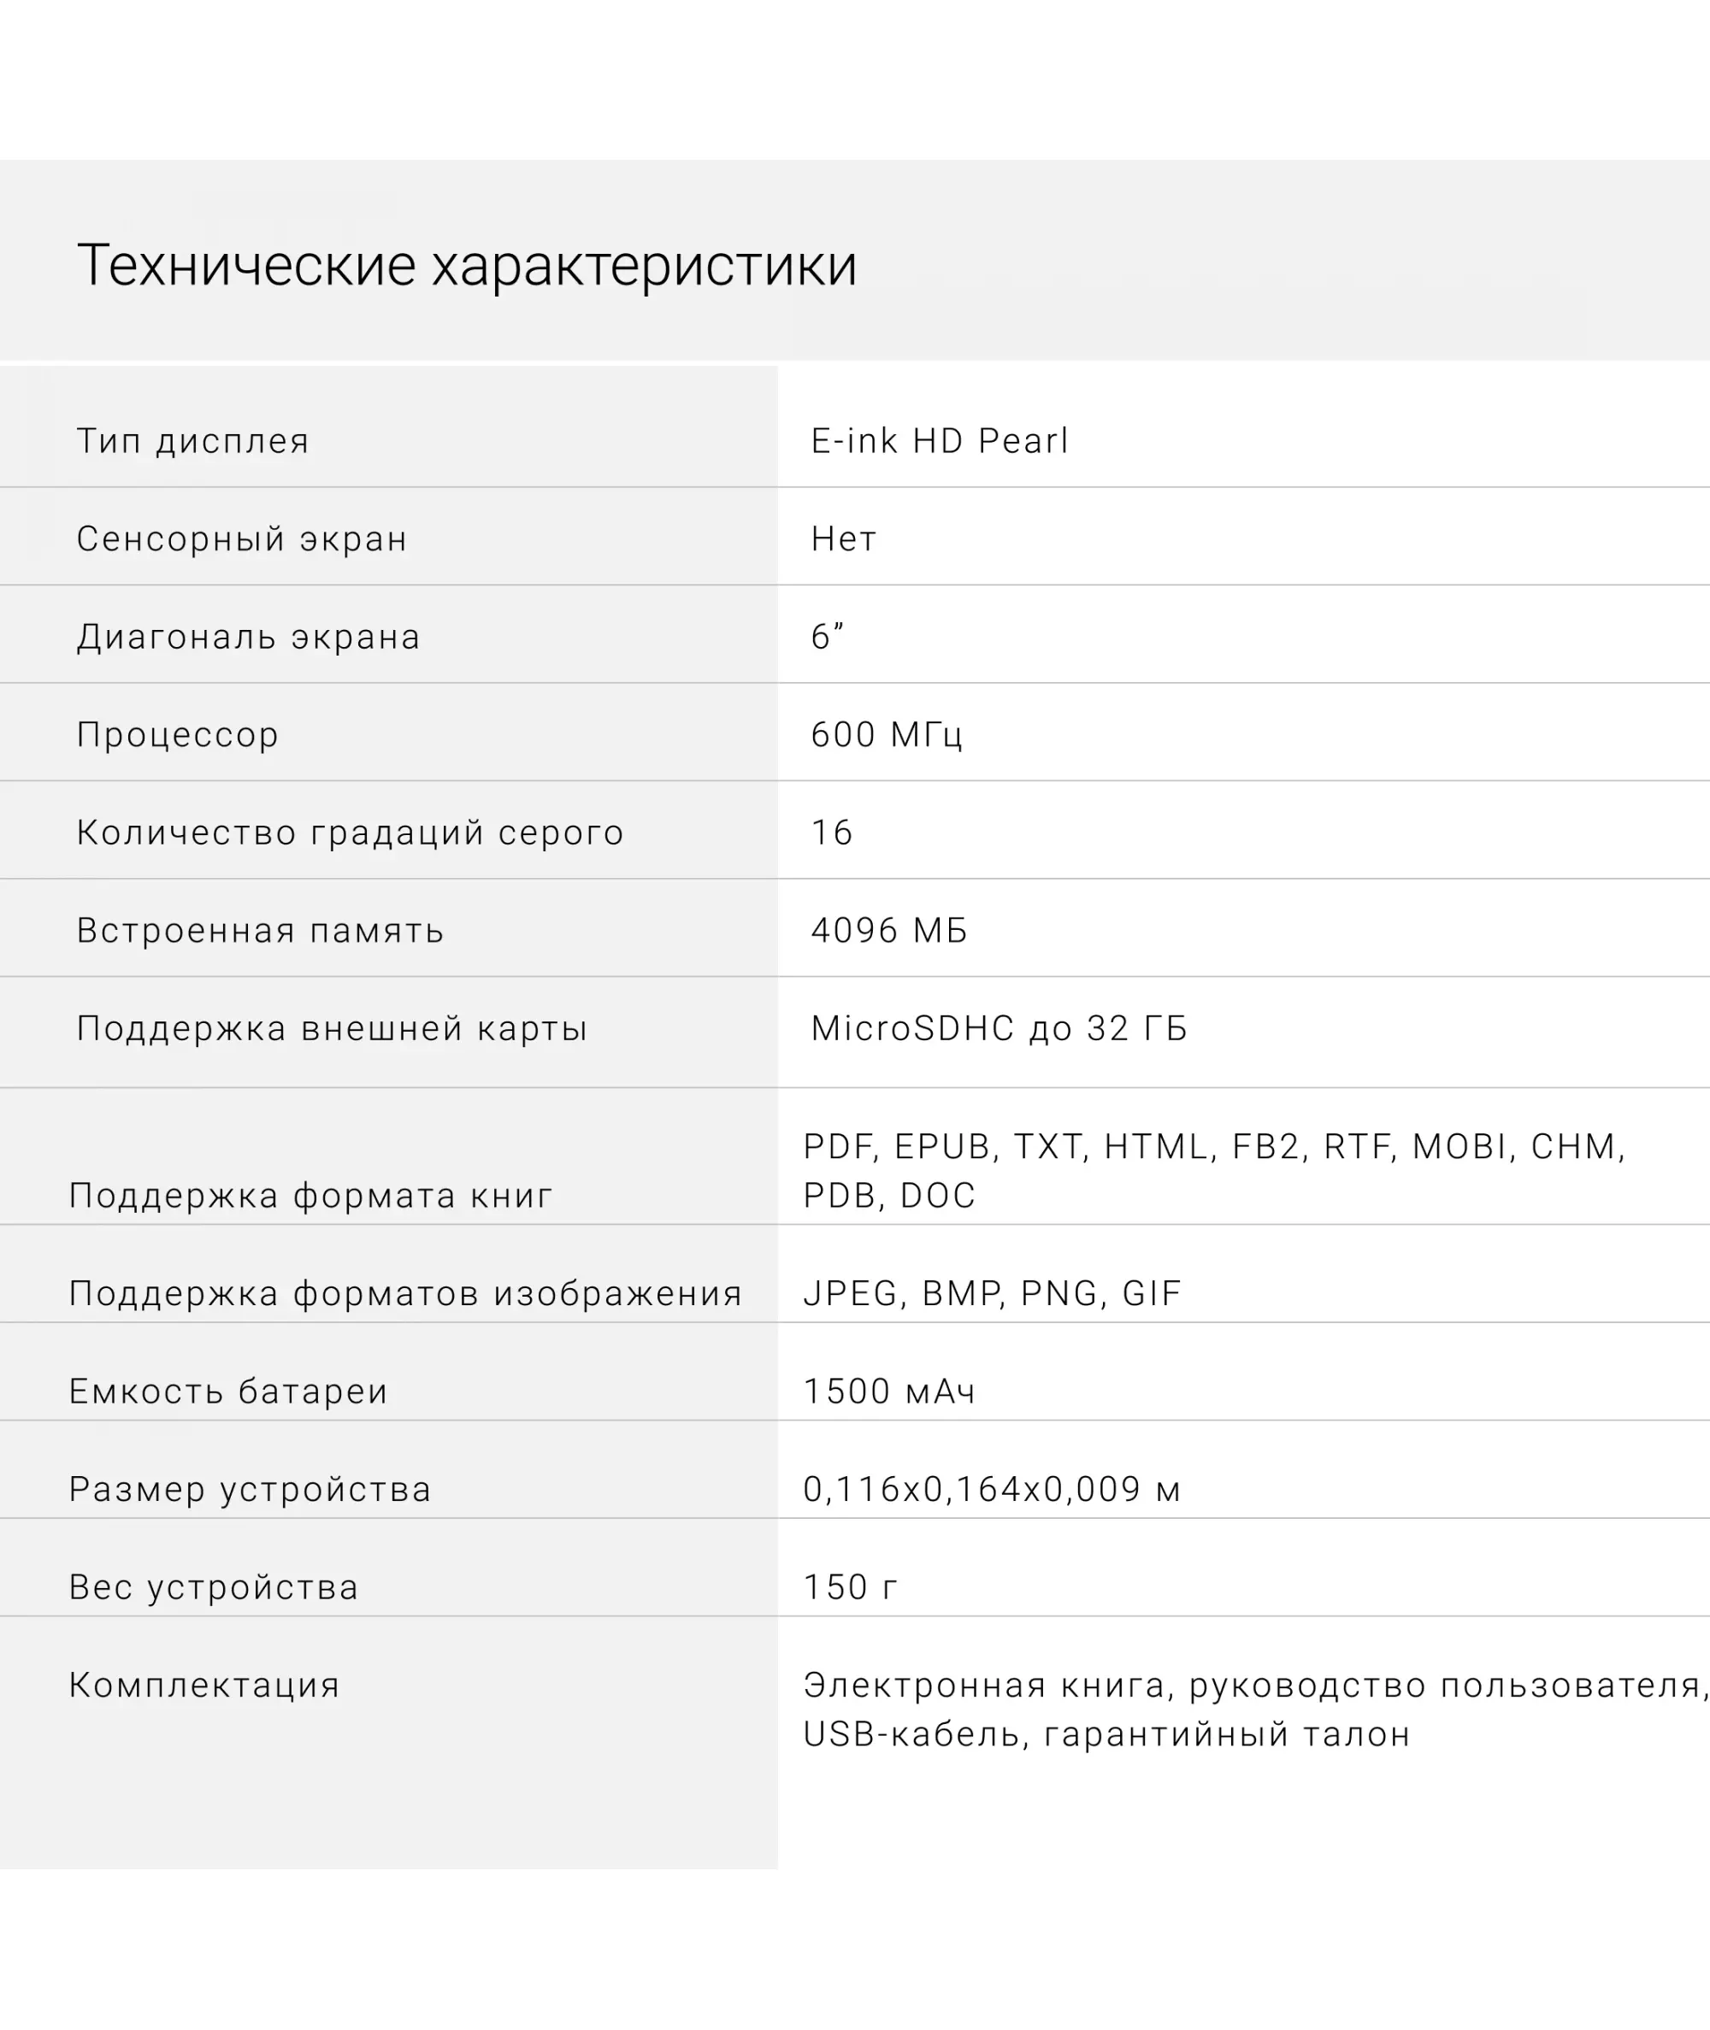Screen dimensions: 1710x2030
Task: Click the 'Встроенная память' label
Action: click(260, 930)
